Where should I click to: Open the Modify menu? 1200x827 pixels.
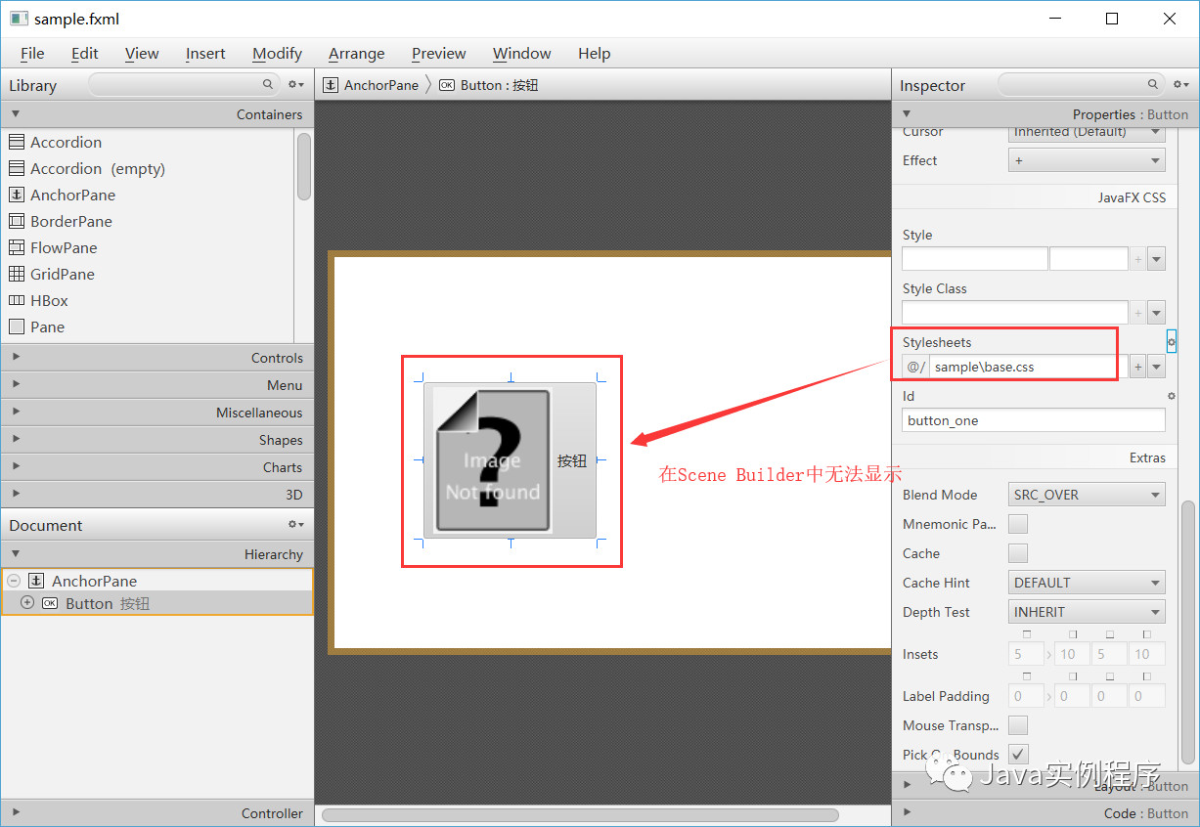coord(277,54)
